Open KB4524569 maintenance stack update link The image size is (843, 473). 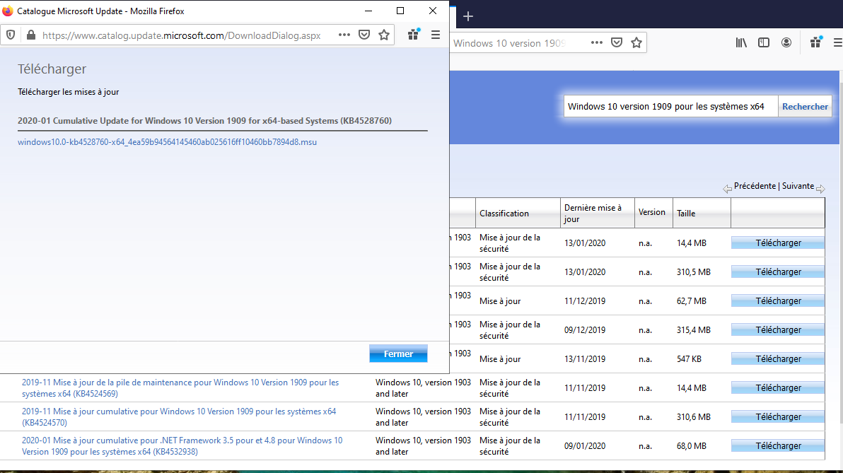point(180,388)
